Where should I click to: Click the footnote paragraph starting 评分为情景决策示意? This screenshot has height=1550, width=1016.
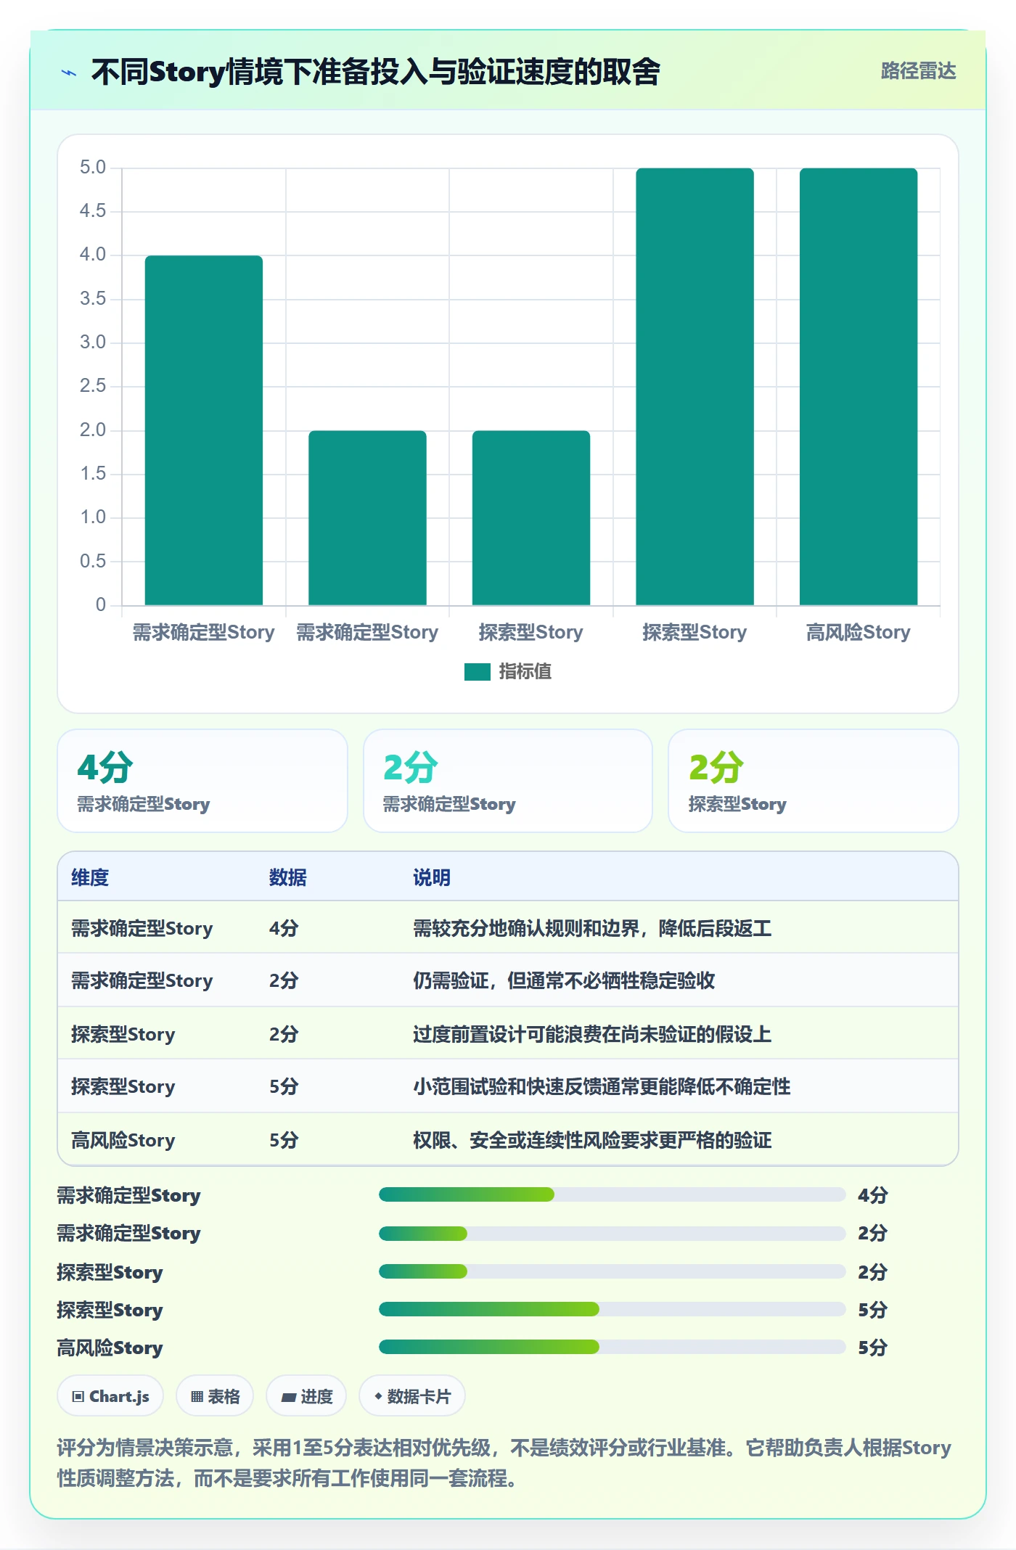[504, 1463]
